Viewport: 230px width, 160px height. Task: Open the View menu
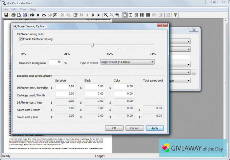(x=23, y=9)
